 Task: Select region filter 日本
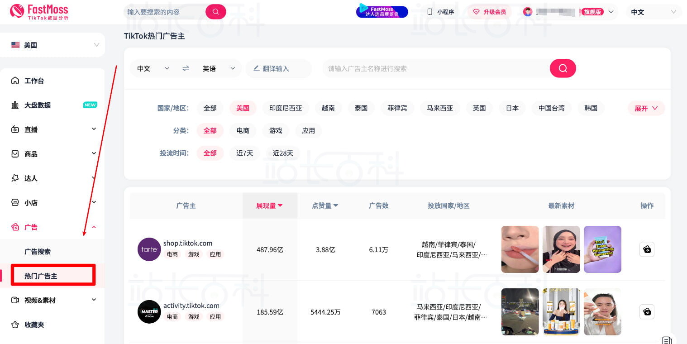512,108
